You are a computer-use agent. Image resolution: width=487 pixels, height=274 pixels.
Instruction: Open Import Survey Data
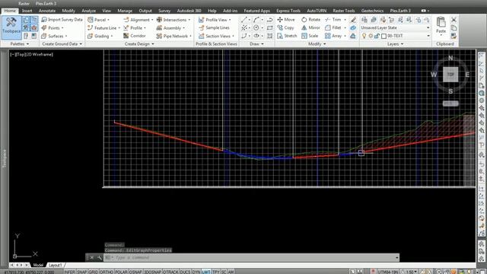click(62, 20)
